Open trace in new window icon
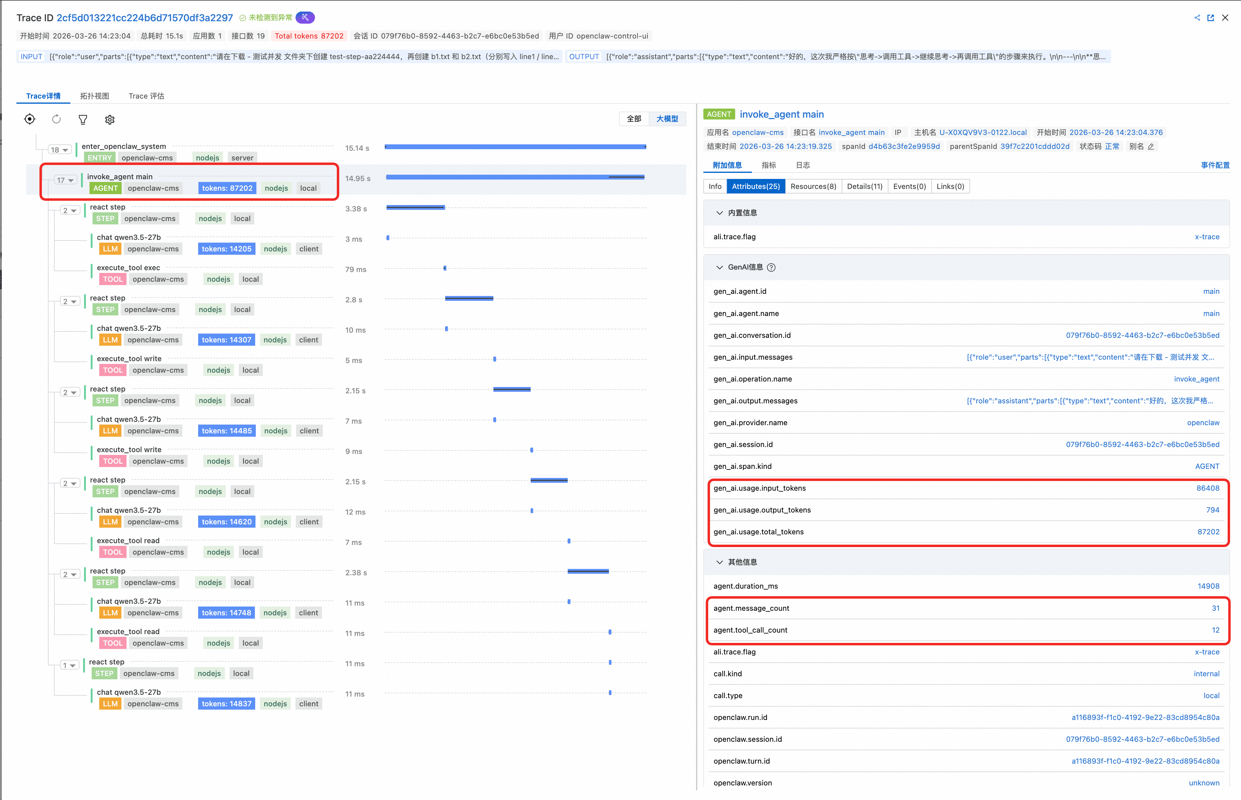Viewport: 1241px width, 800px height. click(1210, 18)
